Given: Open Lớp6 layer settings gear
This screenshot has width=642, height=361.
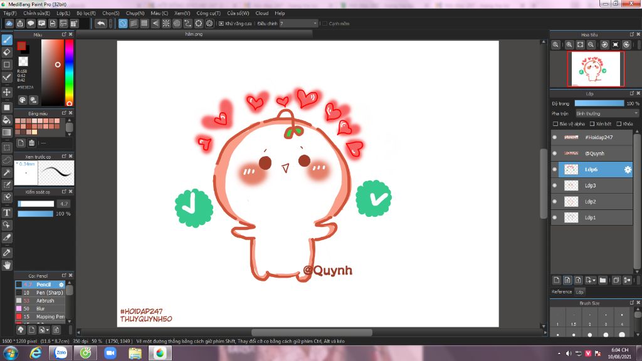Looking at the screenshot, I should pyautogui.click(x=627, y=169).
